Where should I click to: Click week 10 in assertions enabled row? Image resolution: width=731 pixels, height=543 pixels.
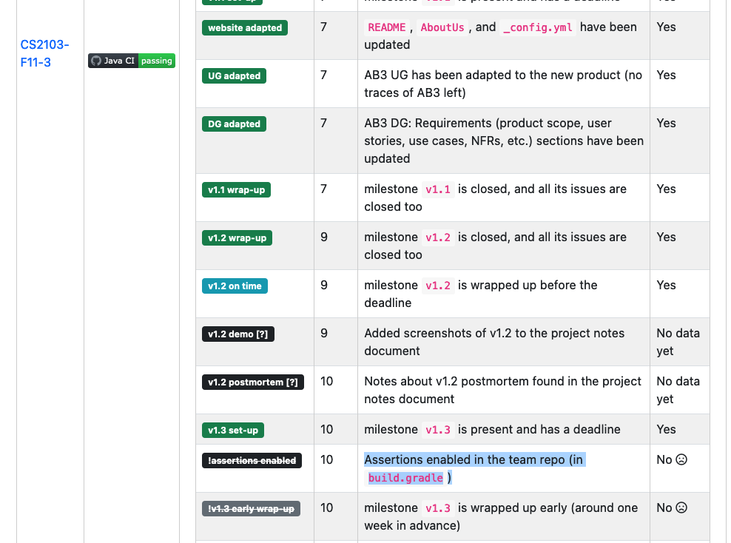(x=327, y=459)
